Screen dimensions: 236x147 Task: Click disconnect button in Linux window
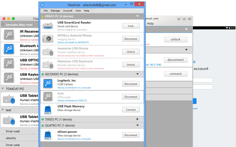coord(176,60)
